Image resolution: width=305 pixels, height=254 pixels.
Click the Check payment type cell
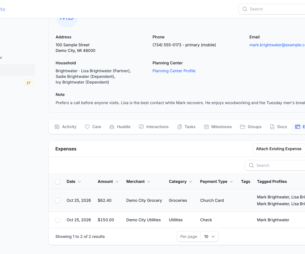(x=206, y=220)
